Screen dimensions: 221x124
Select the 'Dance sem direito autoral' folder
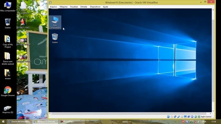[8, 59]
